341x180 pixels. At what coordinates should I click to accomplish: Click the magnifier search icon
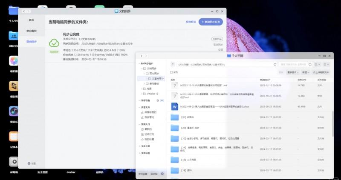click(x=310, y=65)
